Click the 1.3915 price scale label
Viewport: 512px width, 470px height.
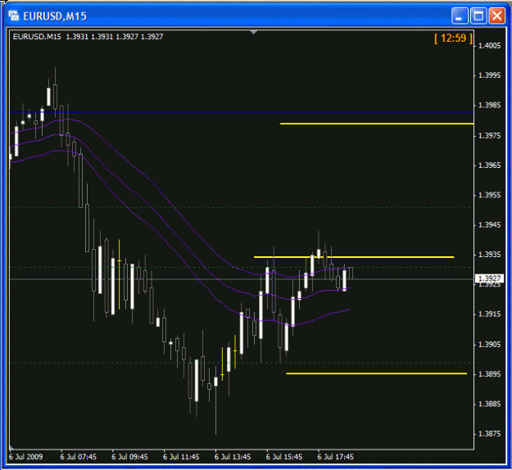(489, 314)
